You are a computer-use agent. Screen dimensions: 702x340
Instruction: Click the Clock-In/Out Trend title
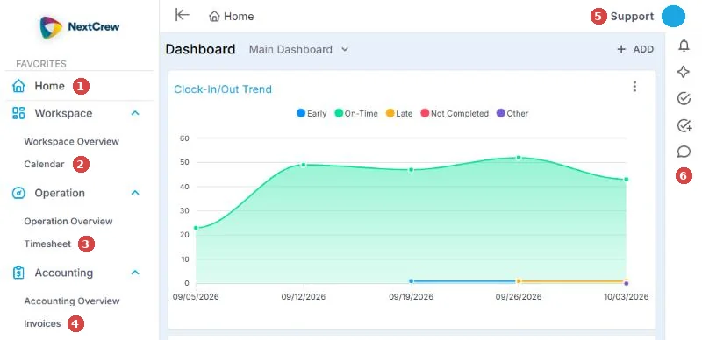coord(223,89)
